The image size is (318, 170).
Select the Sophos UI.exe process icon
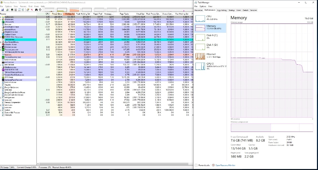3,34
